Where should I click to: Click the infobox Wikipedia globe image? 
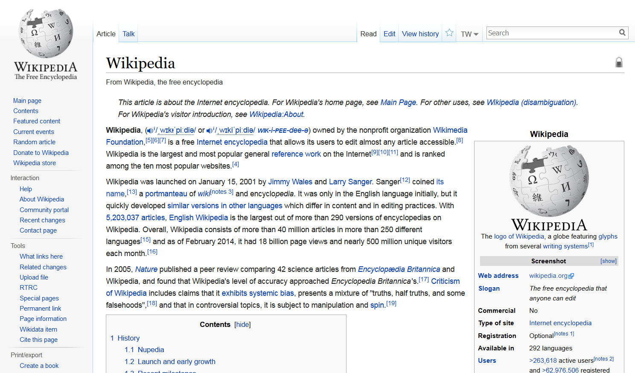pos(549,181)
